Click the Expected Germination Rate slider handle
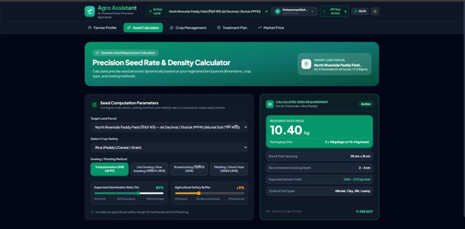This screenshot has width=465, height=229. point(138,193)
